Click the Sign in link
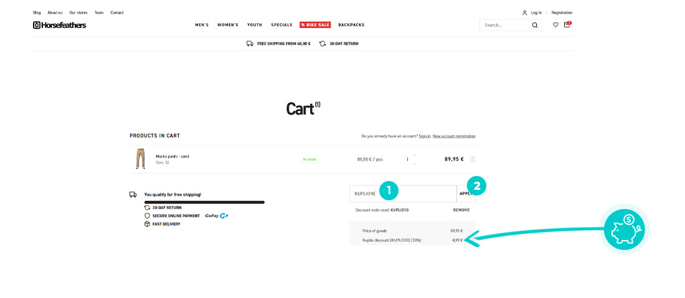The width and height of the screenshot is (685, 298). pyautogui.click(x=424, y=136)
